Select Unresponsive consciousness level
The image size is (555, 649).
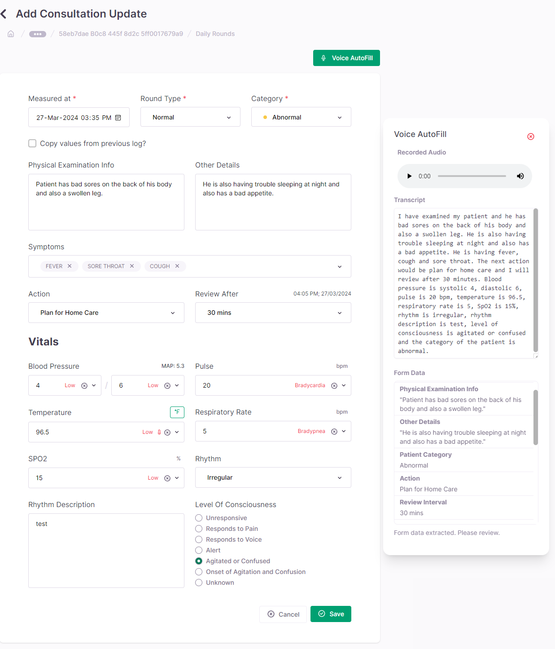pyautogui.click(x=199, y=518)
